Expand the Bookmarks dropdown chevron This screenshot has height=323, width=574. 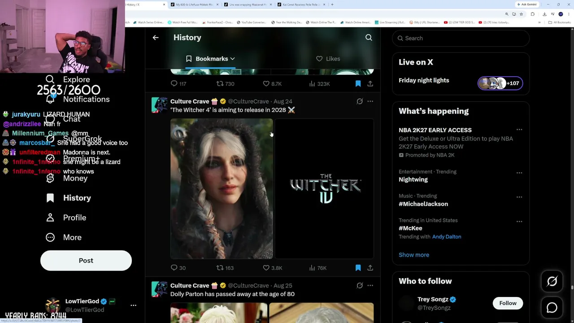(232, 59)
